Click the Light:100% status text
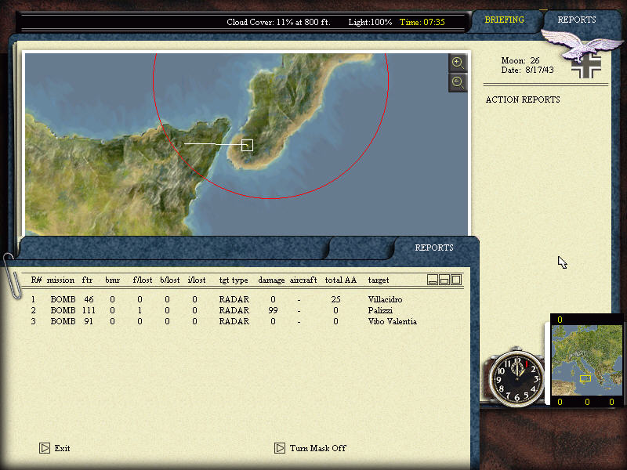Screen dimensions: 627x470 click(370, 22)
